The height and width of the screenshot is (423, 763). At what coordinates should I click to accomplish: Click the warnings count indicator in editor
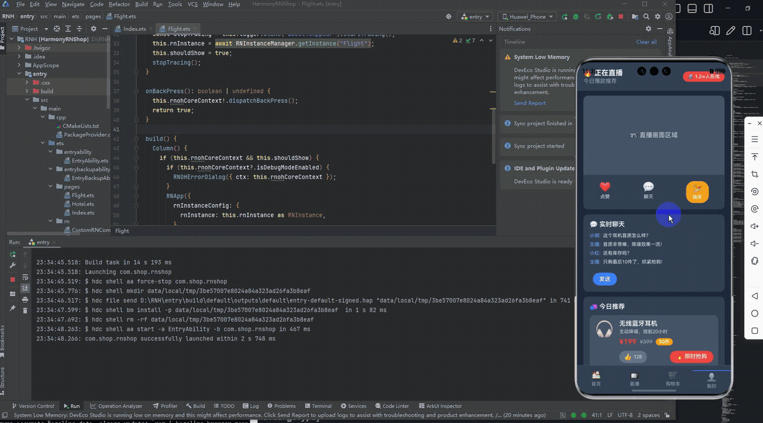[456, 41]
